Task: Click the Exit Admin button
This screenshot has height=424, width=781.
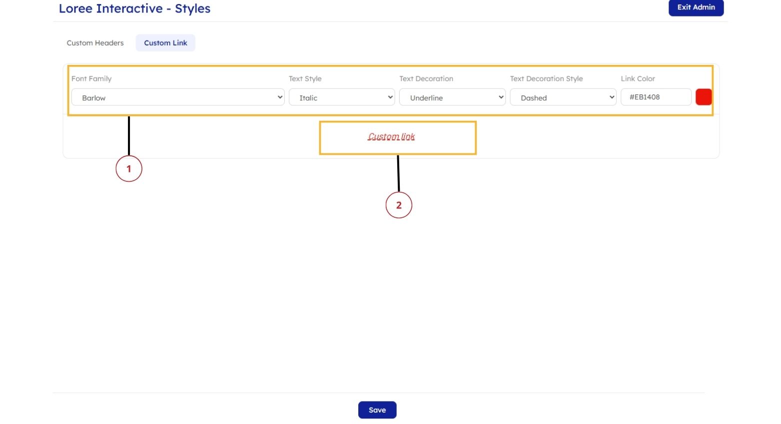Action: (696, 7)
